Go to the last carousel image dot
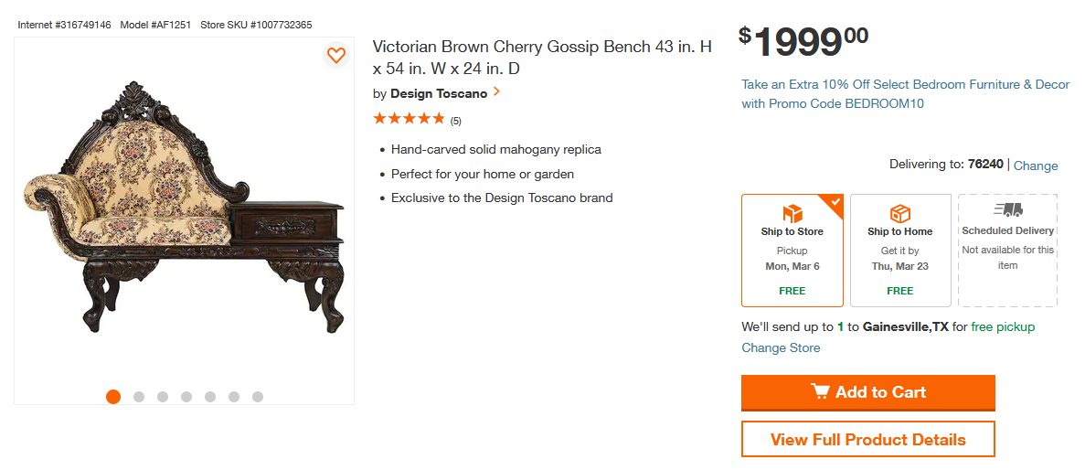The image size is (1085, 470). click(258, 397)
